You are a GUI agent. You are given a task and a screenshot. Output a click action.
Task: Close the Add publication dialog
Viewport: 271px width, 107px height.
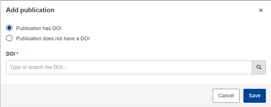(261, 10)
